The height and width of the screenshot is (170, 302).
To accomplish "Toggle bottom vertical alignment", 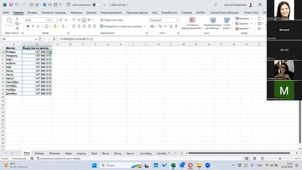I will 84,20.
